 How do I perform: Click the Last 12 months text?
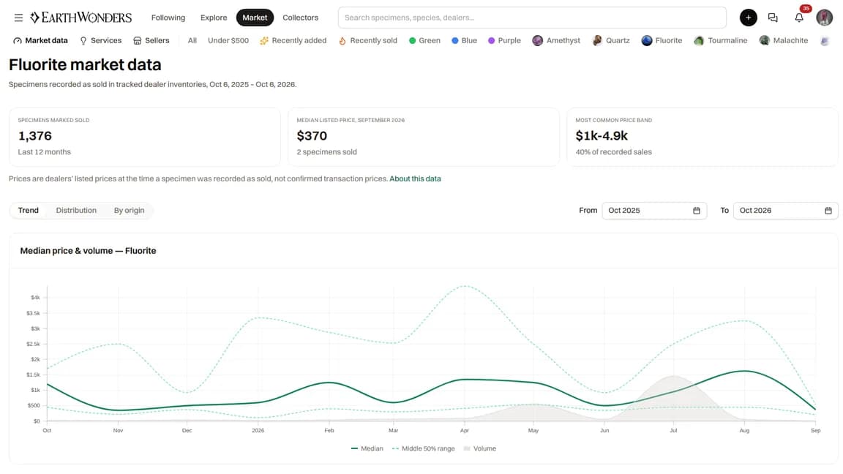[44, 152]
